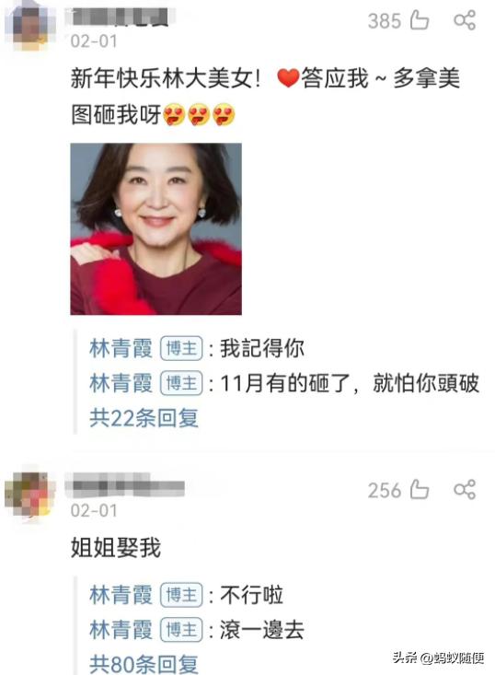Expand 共22条回复 replies thread
495x675 pixels.
144,418
